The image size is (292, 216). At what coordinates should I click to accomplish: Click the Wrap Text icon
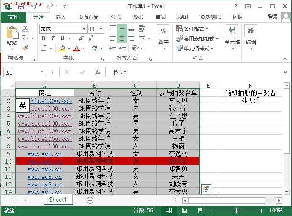[142, 29]
